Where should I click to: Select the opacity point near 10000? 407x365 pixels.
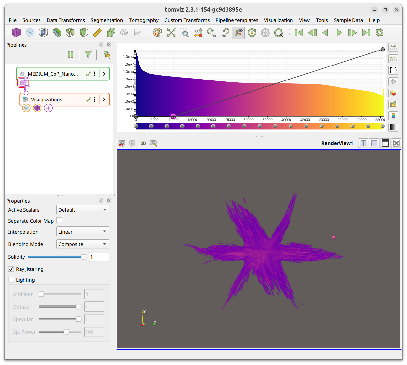click(173, 116)
